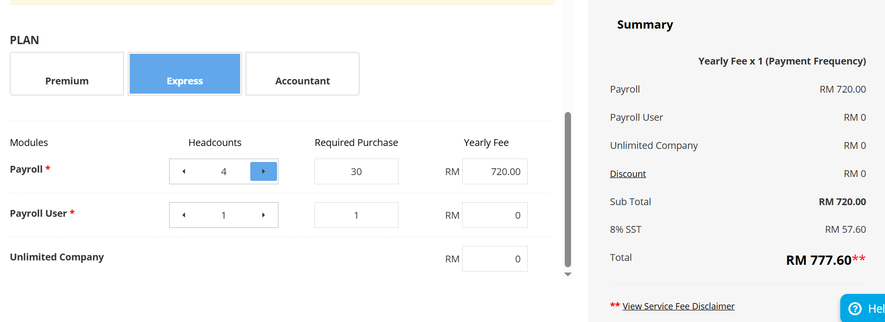The height and width of the screenshot is (322, 885).
Task: Click the Payroll User headcount value
Action: coord(224,215)
